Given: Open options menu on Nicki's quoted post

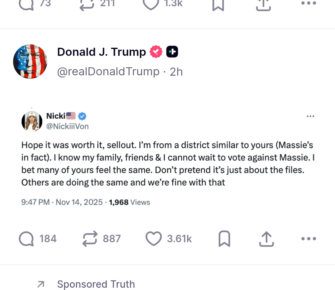Looking at the screenshot, I should [310, 116].
